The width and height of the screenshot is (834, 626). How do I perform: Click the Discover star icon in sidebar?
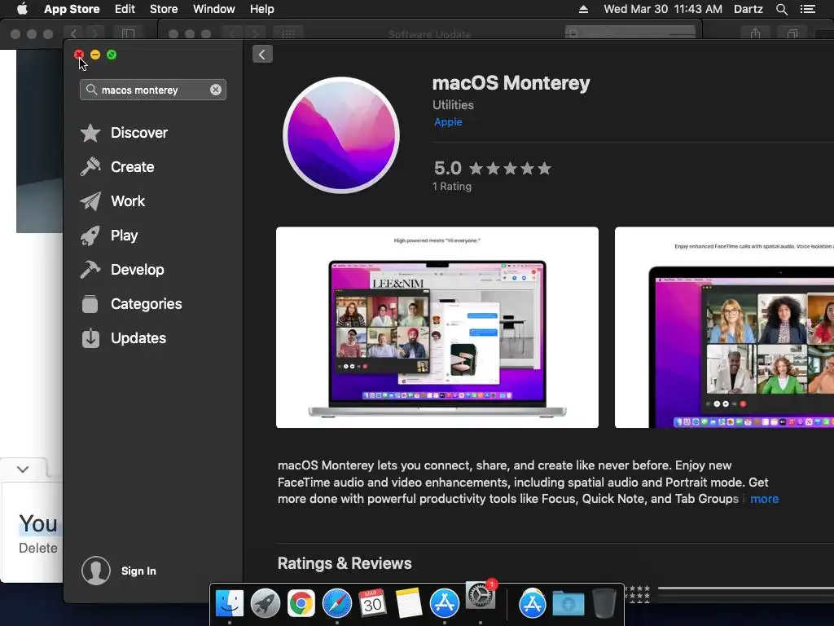(x=90, y=133)
